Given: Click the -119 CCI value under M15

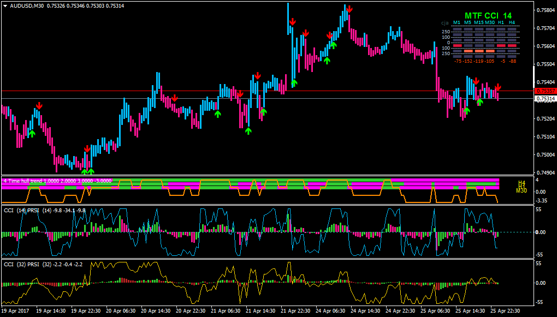Looking at the screenshot, I should pyautogui.click(x=478, y=62).
